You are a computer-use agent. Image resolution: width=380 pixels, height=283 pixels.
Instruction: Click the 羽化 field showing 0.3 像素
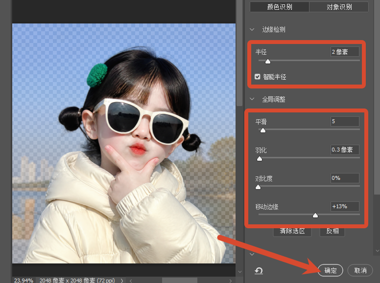click(345, 150)
